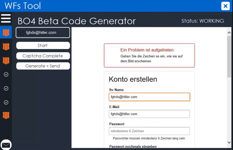Click the scrollbar down arrow
Image resolution: width=233 pixels, height=150 pixels.
[x=229, y=142]
